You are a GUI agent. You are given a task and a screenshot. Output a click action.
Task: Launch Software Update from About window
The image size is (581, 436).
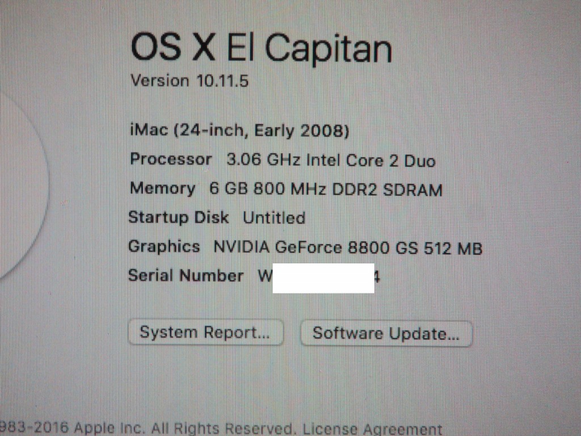(386, 333)
